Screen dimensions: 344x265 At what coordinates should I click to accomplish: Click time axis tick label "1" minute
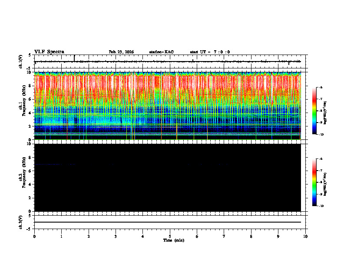coord(61,236)
